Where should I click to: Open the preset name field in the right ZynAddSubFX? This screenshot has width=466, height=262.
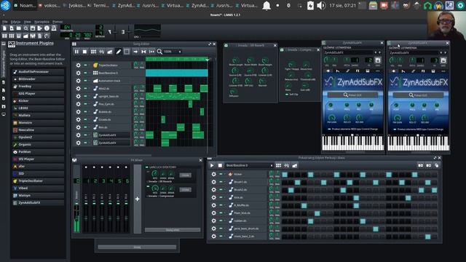pyautogui.click(x=414, y=52)
